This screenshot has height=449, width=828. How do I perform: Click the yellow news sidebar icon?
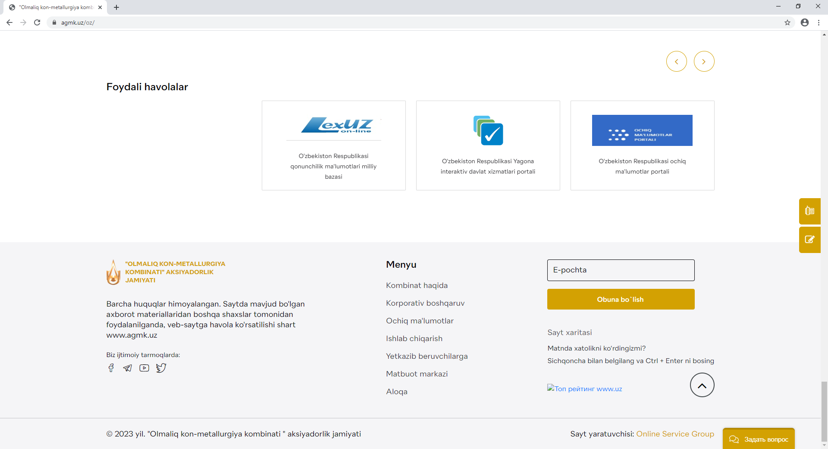(809, 211)
